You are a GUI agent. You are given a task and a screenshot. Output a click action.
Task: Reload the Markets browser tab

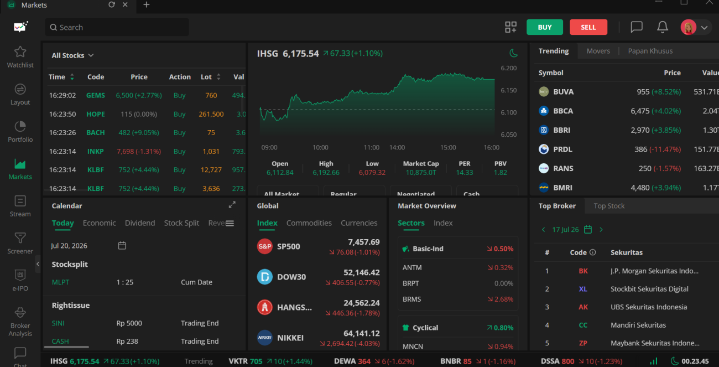[x=112, y=4]
